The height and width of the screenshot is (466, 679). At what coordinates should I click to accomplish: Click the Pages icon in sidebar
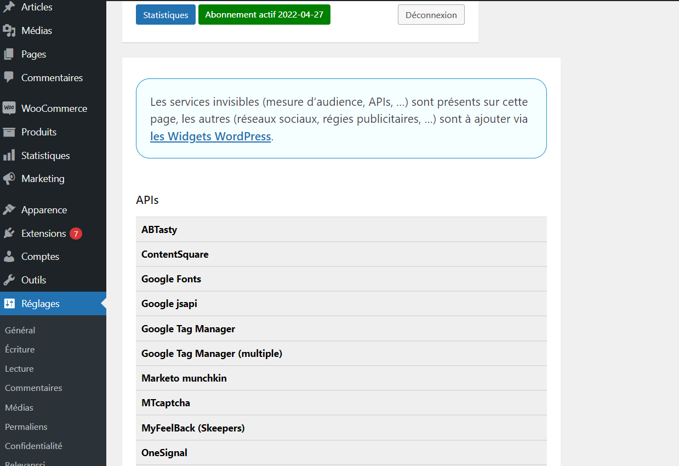pos(9,54)
